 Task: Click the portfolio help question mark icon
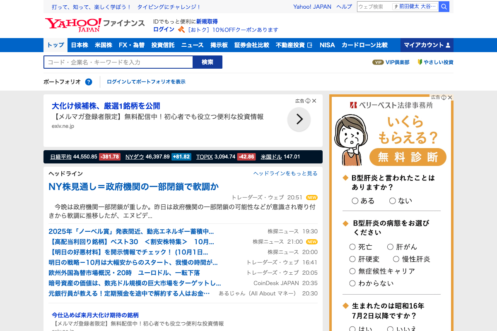click(89, 82)
